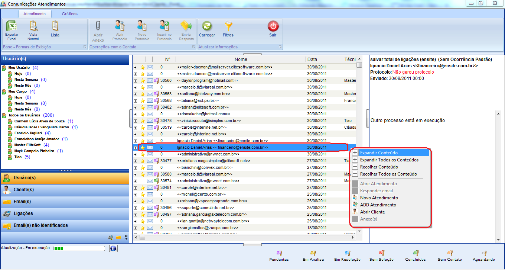Open the Filtros funnel icon
The height and width of the screenshot is (270, 505).
(x=228, y=27)
